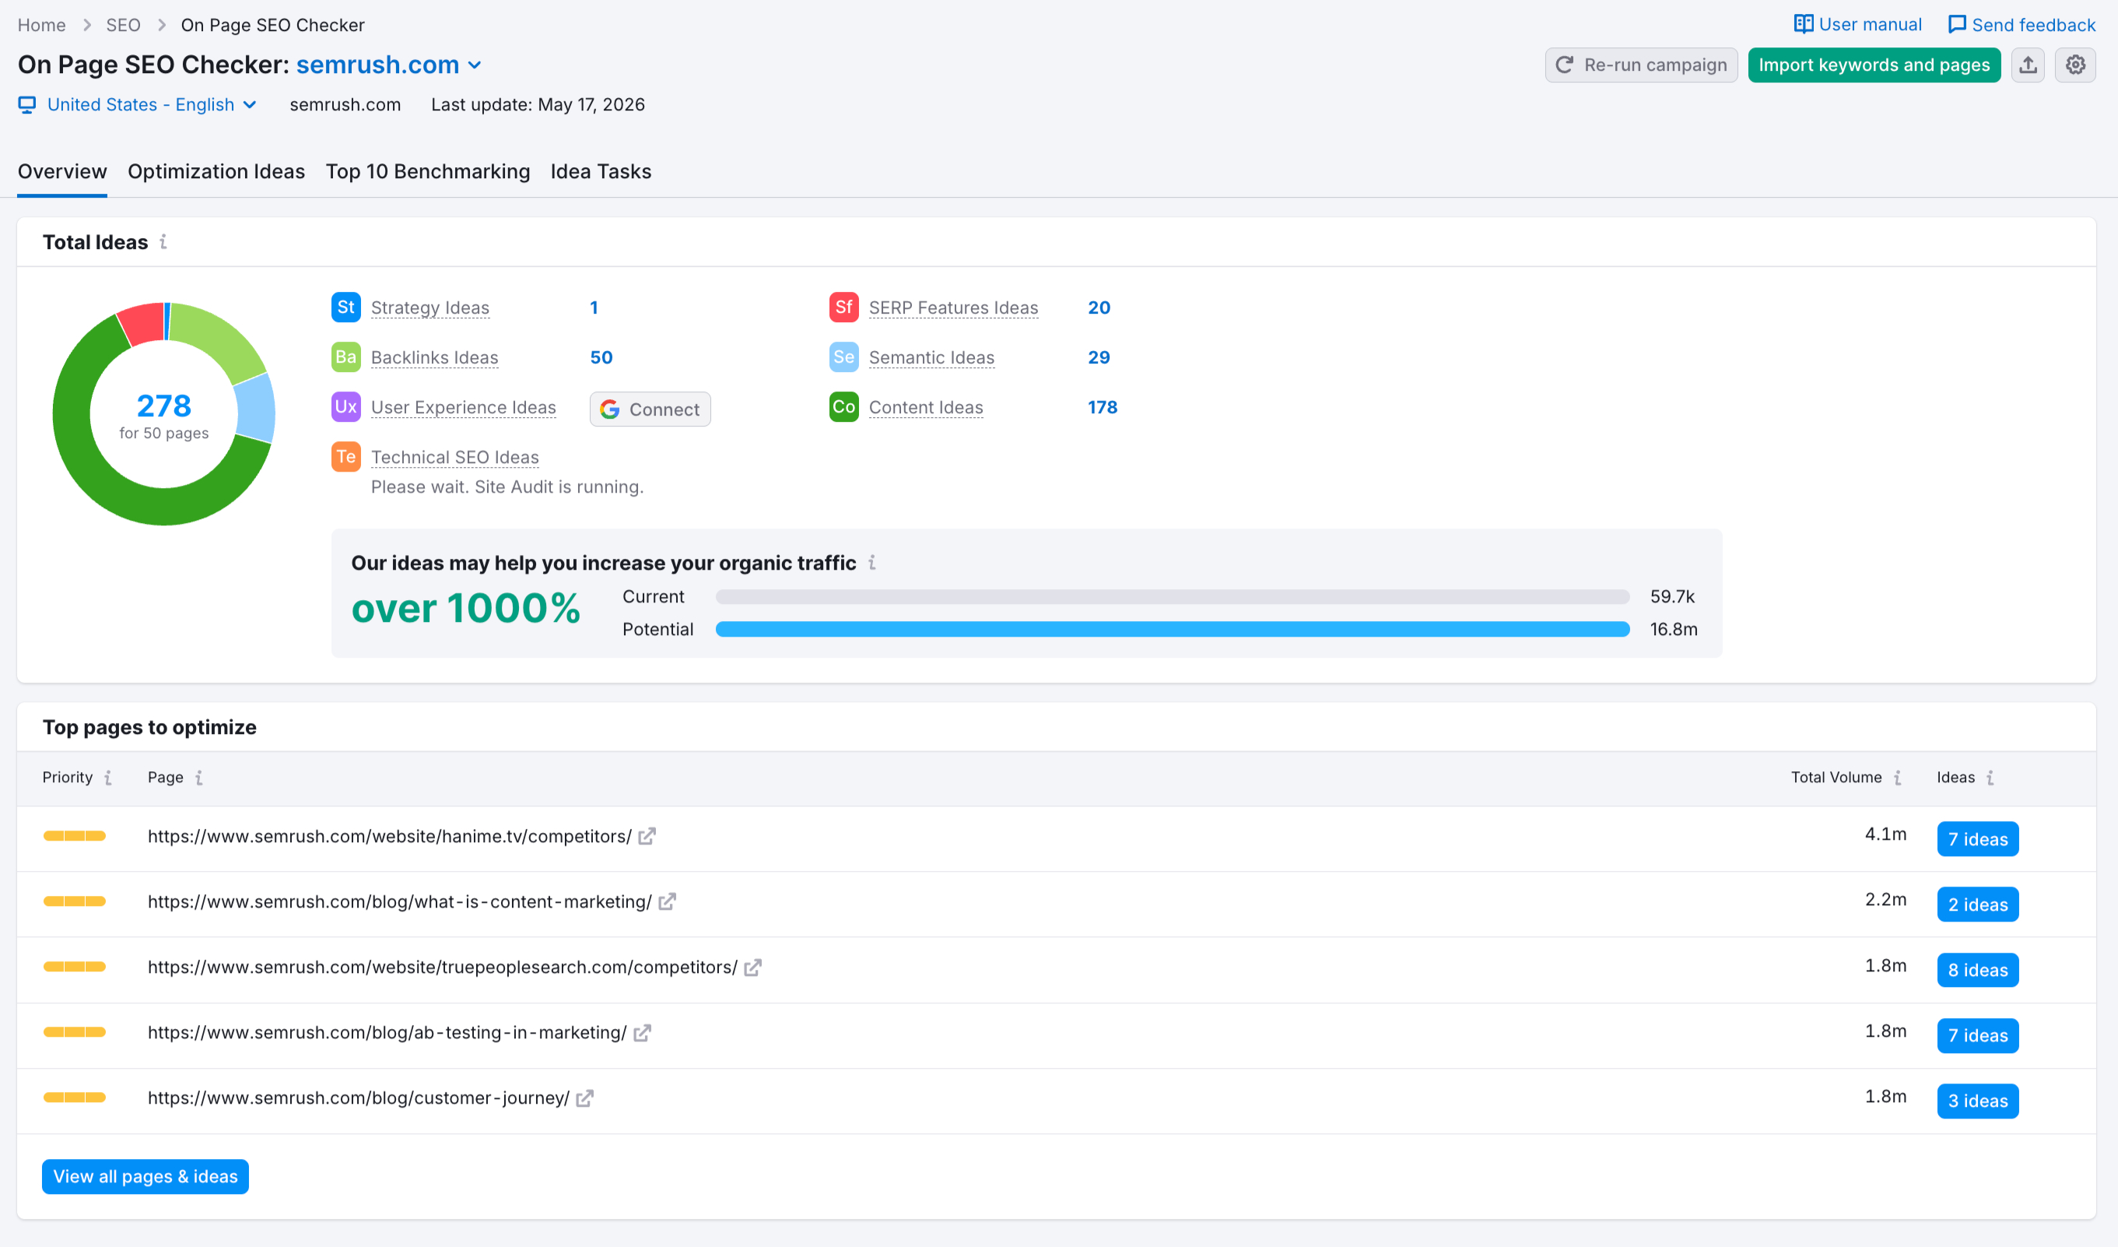Go to Home breadcrumb
This screenshot has height=1247, width=2118.
(x=41, y=25)
